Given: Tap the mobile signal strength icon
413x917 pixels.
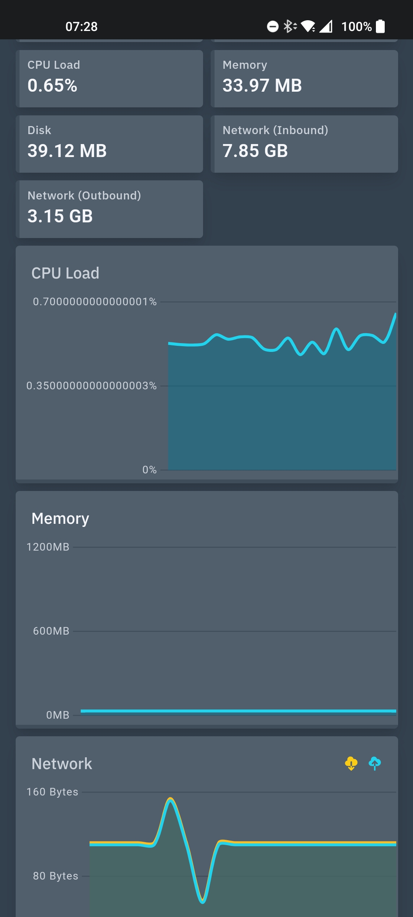Looking at the screenshot, I should click(x=325, y=26).
